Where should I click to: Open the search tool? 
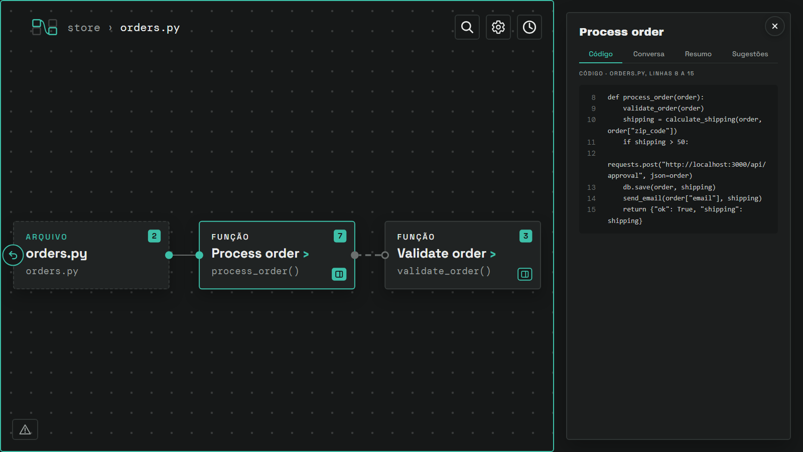[x=467, y=27]
